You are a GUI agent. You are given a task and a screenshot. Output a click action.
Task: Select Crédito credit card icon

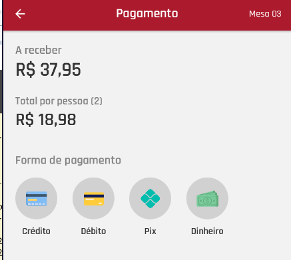[37, 198]
